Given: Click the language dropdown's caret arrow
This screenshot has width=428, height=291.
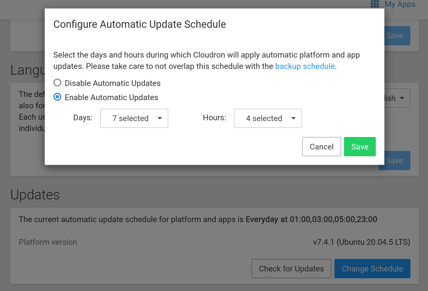Looking at the screenshot, I should pos(402,98).
